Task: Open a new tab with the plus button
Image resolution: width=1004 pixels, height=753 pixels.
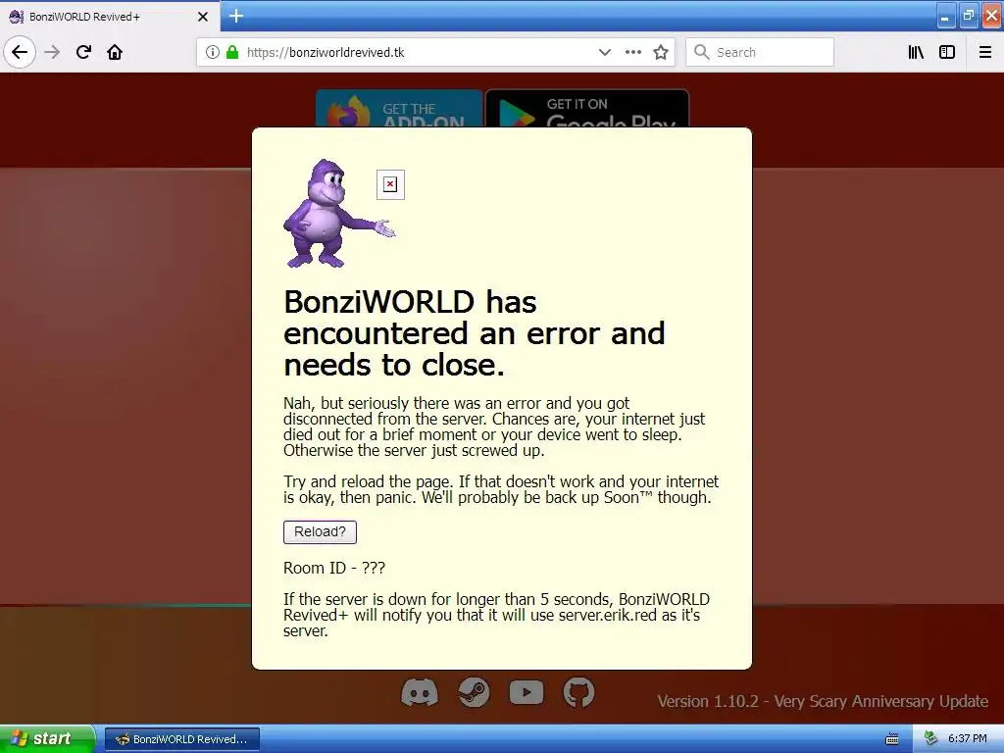Action: [235, 16]
